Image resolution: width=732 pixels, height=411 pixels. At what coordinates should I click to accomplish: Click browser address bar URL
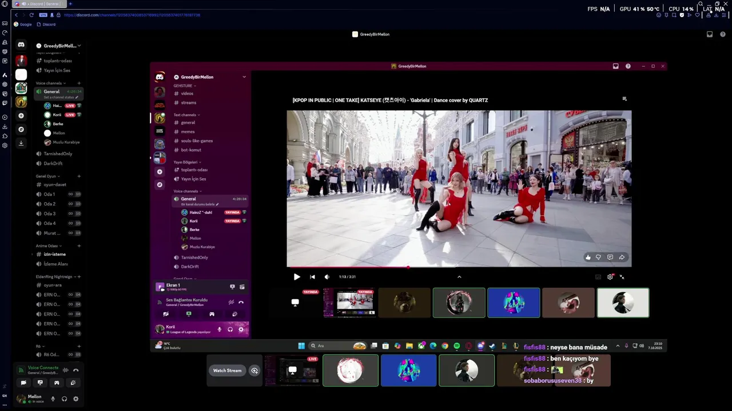point(132,15)
